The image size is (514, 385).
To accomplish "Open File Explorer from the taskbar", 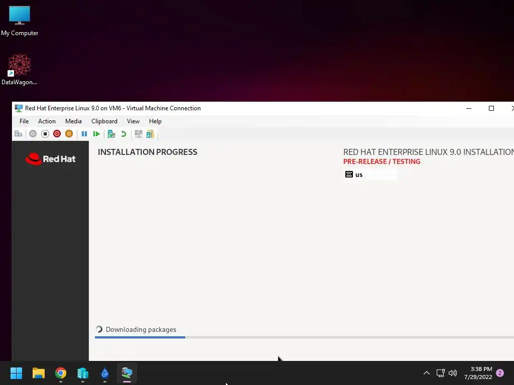I will (x=38, y=373).
